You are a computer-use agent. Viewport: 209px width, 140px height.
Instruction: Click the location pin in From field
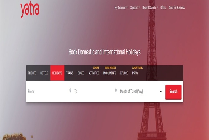tap(70, 91)
